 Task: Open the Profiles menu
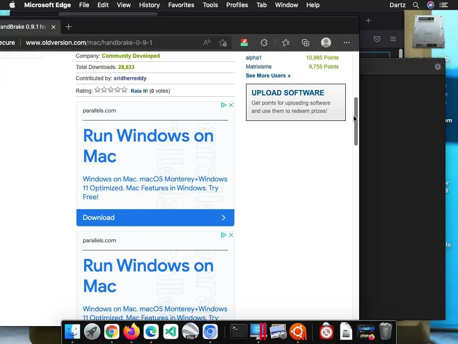[x=237, y=5]
